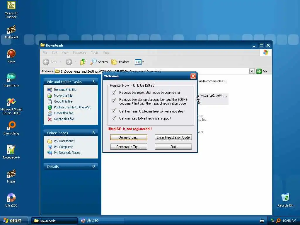Select the Supermium desktop shortcut

(11, 80)
